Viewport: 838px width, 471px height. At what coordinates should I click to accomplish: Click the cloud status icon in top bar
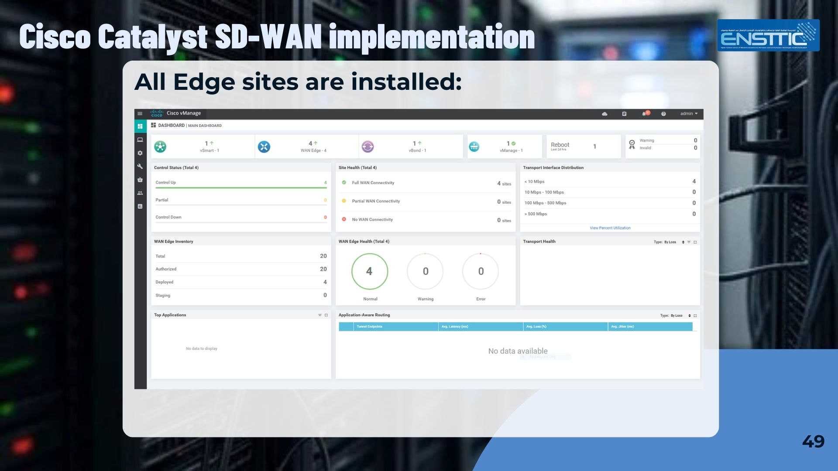pyautogui.click(x=604, y=113)
